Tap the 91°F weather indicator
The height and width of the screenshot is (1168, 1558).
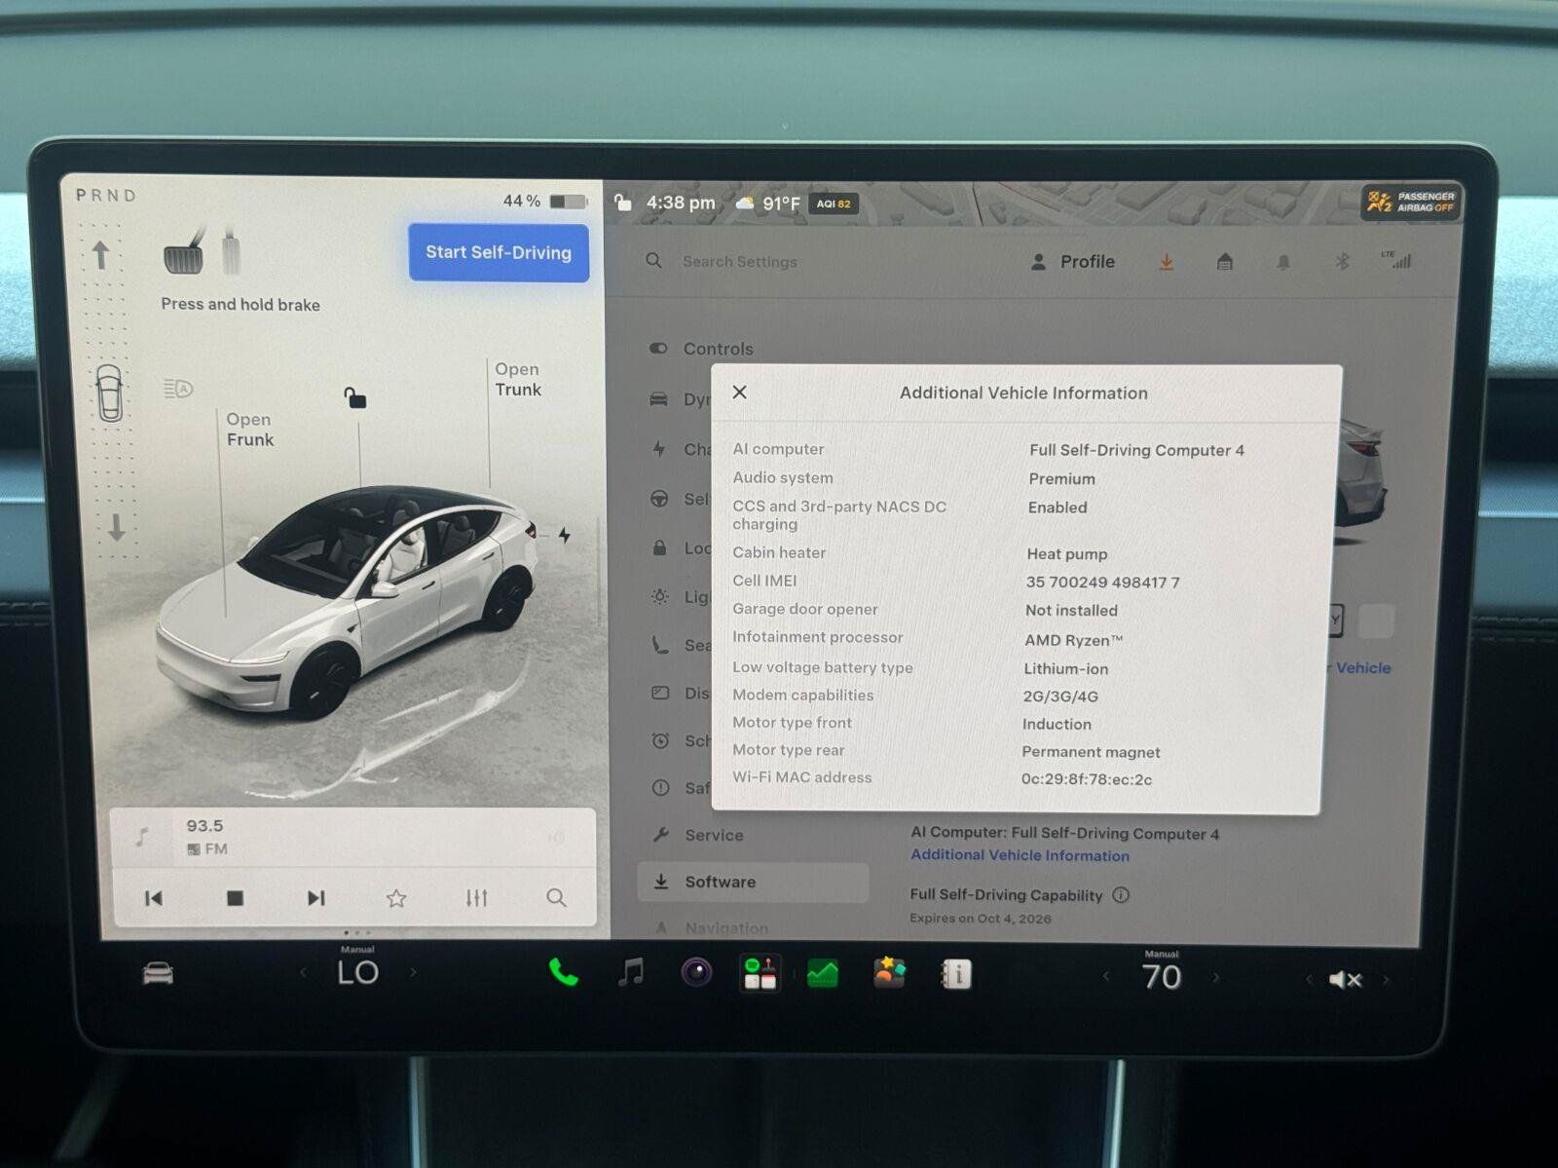tap(768, 204)
